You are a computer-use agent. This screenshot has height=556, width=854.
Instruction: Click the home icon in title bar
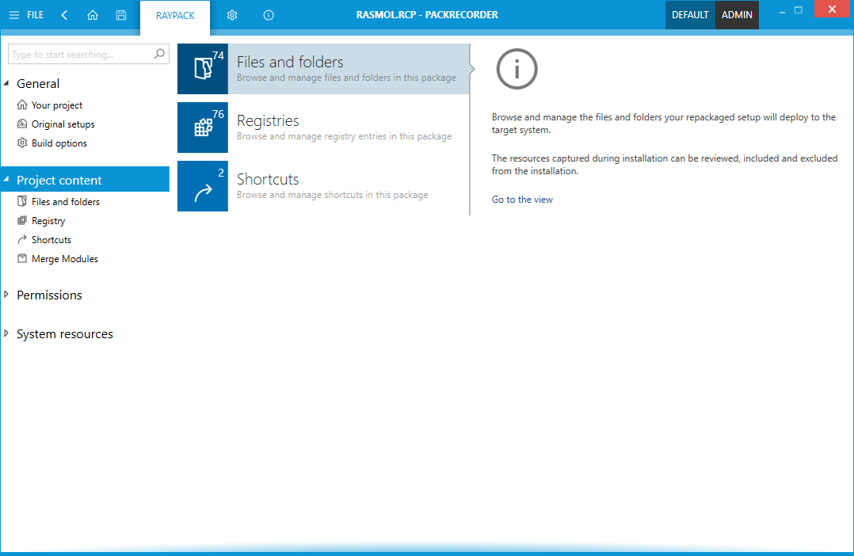93,15
